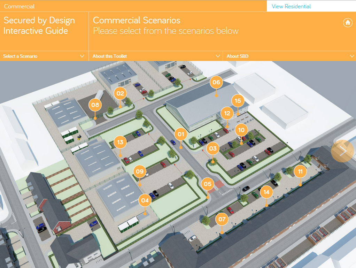Image resolution: width=356 pixels, height=268 pixels.
Task: Select scenario marker 01 on the map
Action: 180,135
